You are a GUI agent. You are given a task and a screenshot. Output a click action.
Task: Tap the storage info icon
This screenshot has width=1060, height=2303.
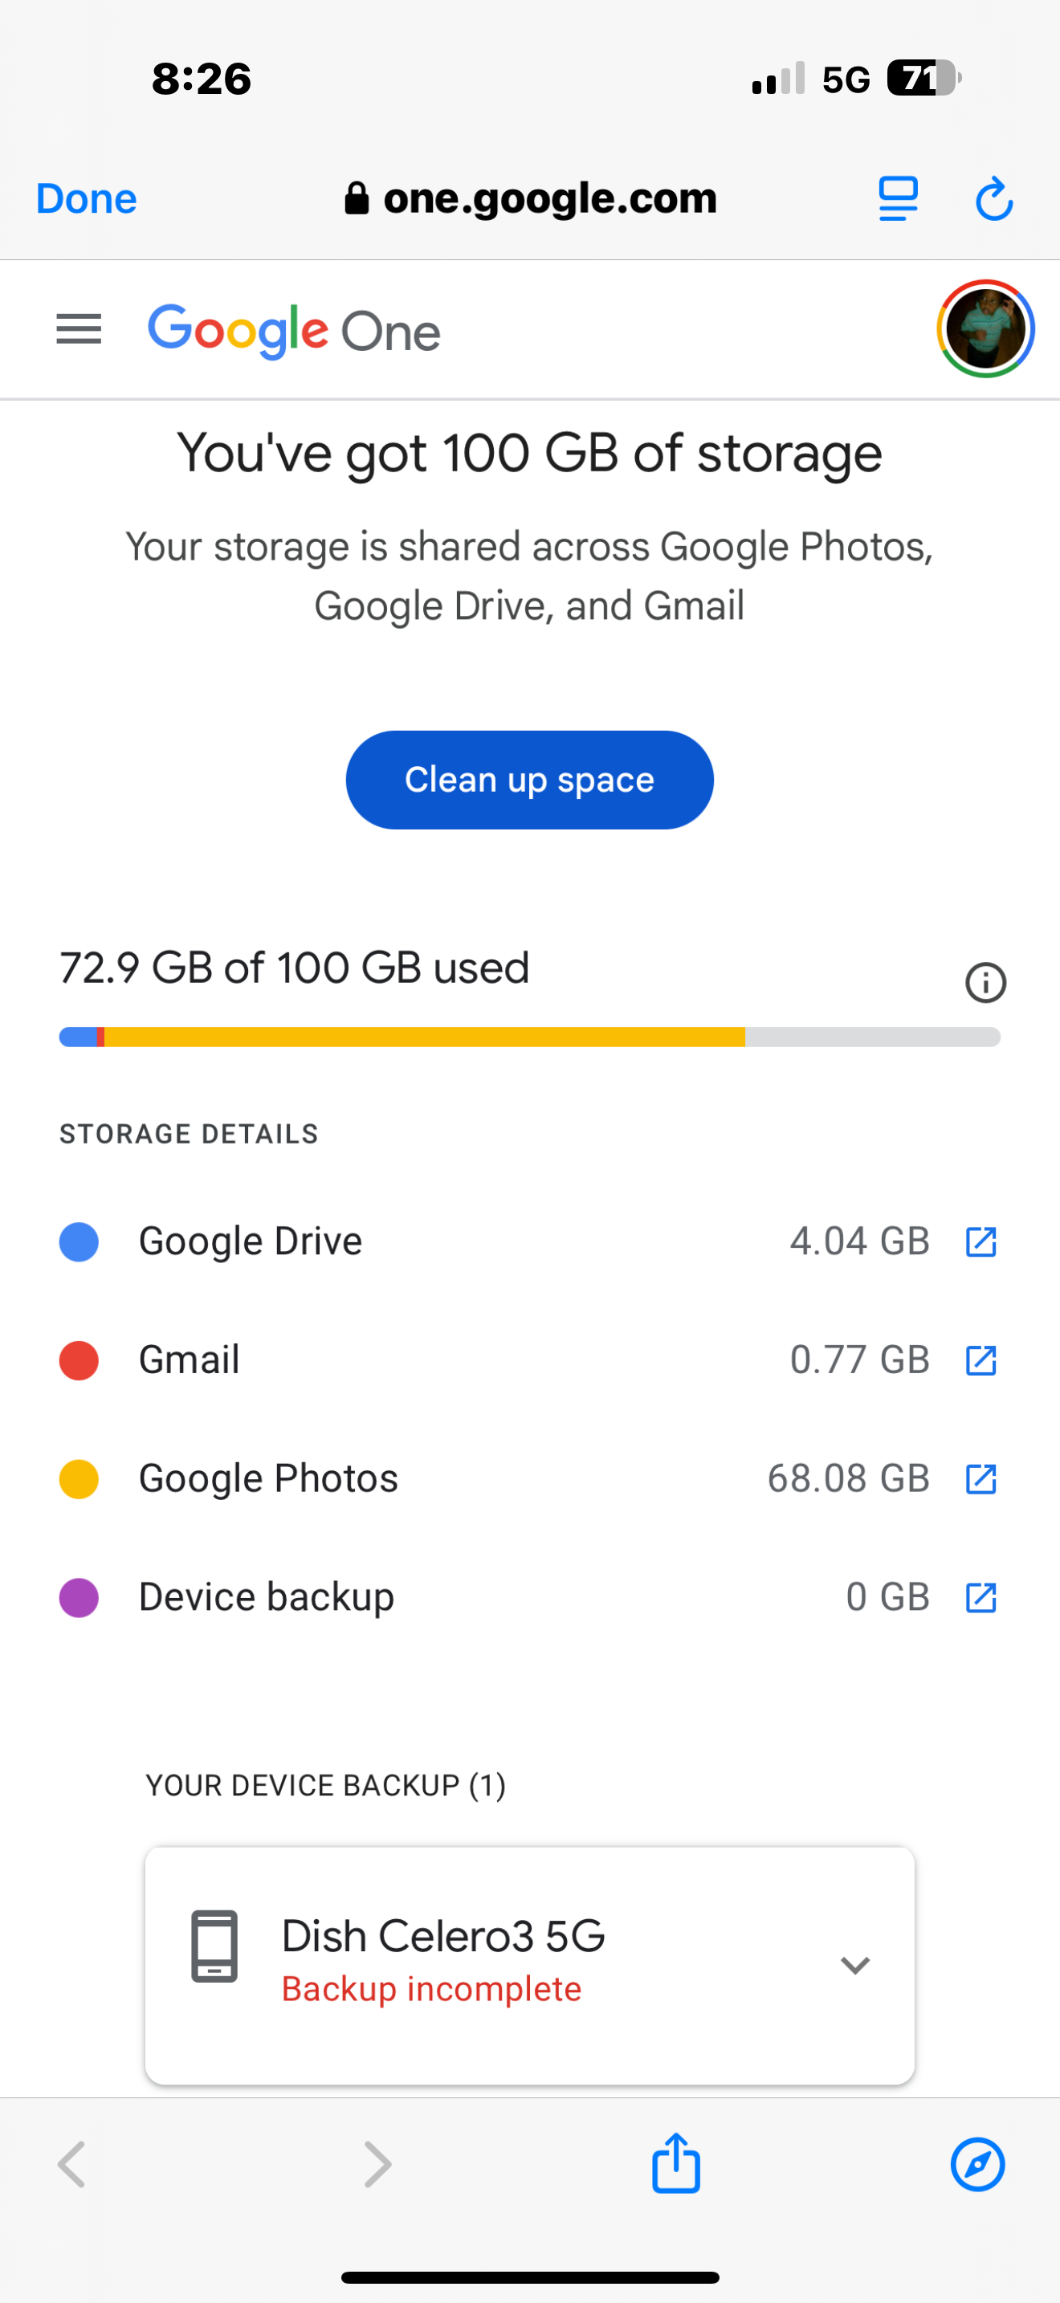(985, 983)
